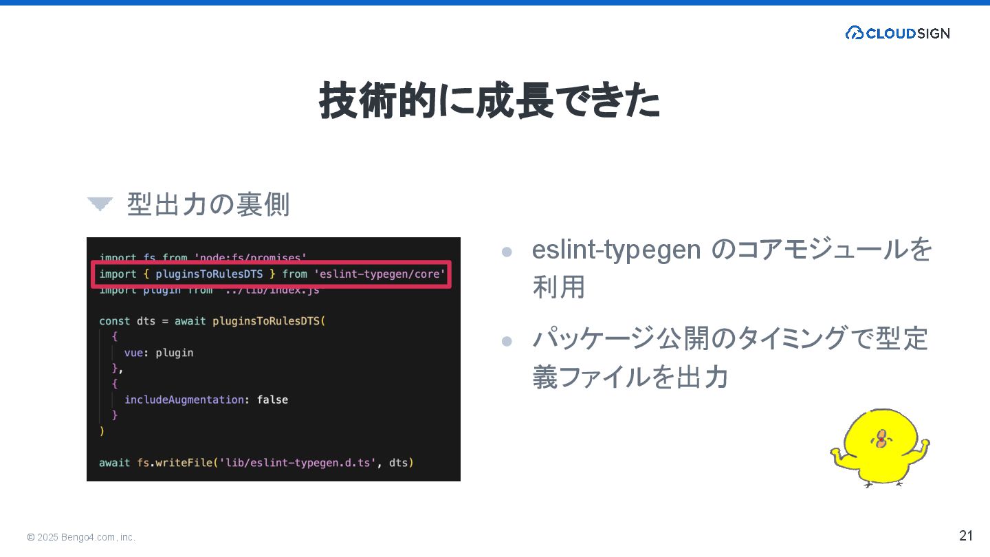Click the 型出力の裏側 section heading
Viewport: 990px width, 557px height.
208,204
